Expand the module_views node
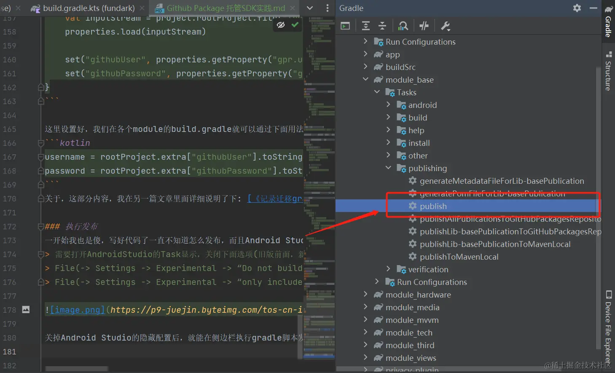Viewport: 615px width, 373px height. (365, 357)
